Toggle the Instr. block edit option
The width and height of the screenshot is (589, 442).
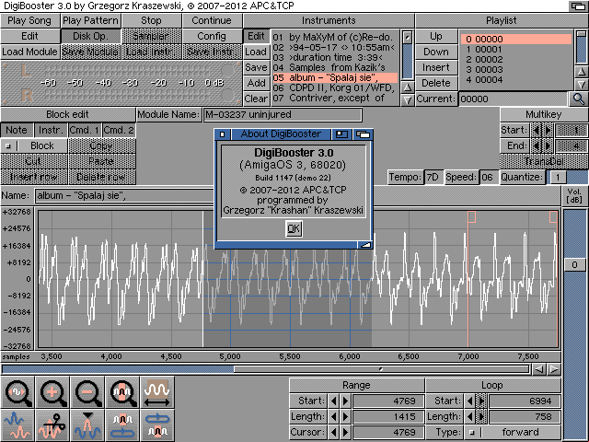[51, 130]
